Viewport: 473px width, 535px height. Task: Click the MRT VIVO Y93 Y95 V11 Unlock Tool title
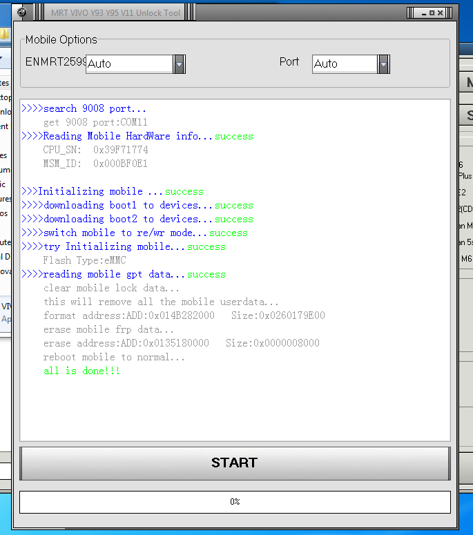click(115, 13)
